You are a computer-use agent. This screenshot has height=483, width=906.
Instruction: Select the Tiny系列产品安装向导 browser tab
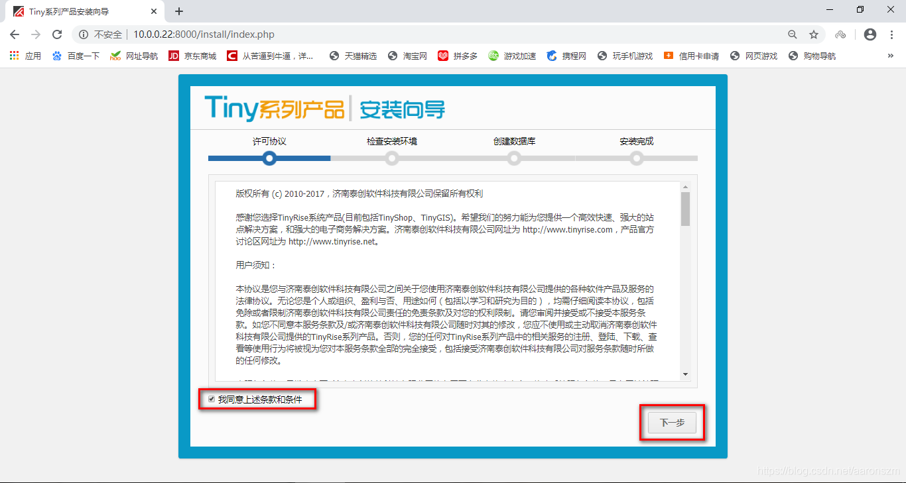85,12
